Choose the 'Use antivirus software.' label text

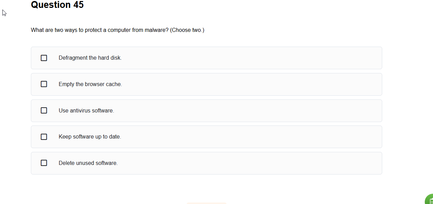point(86,110)
